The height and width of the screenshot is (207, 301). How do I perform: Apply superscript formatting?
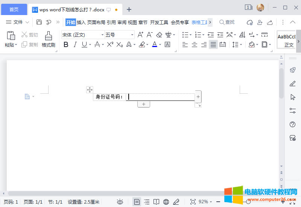[110, 45]
